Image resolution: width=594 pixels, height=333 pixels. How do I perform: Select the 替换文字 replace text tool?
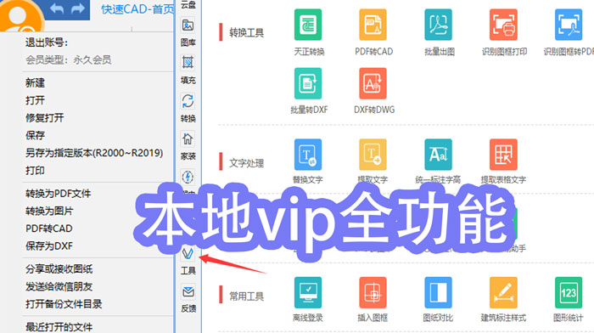click(307, 155)
